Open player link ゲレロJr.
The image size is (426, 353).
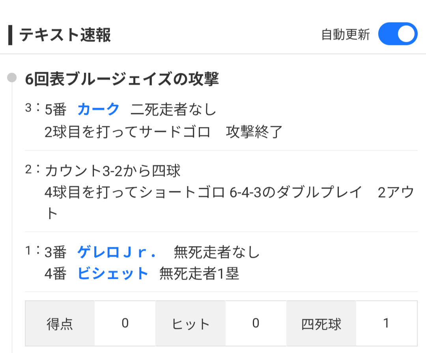117,252
